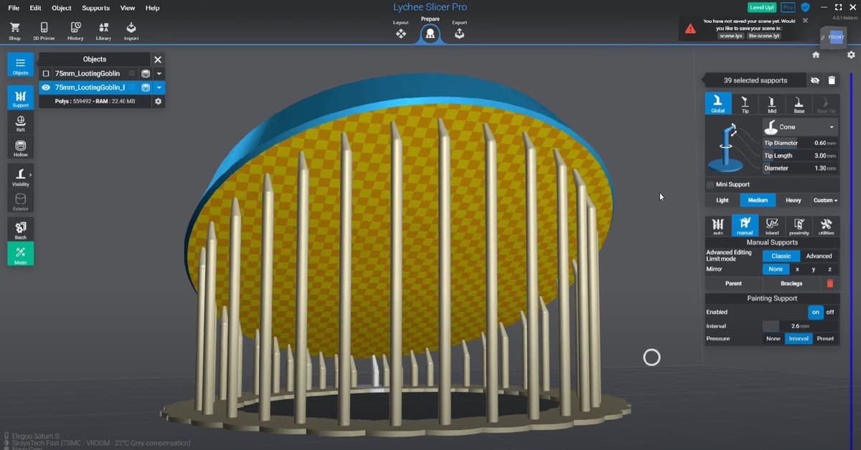861x450 pixels.
Task: Expand first 75mm_LootingGoblin row arrow
Action: [159, 74]
